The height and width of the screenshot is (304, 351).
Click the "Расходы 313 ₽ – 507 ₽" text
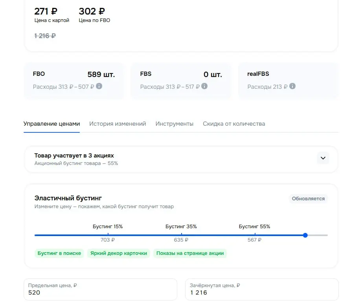tap(64, 87)
